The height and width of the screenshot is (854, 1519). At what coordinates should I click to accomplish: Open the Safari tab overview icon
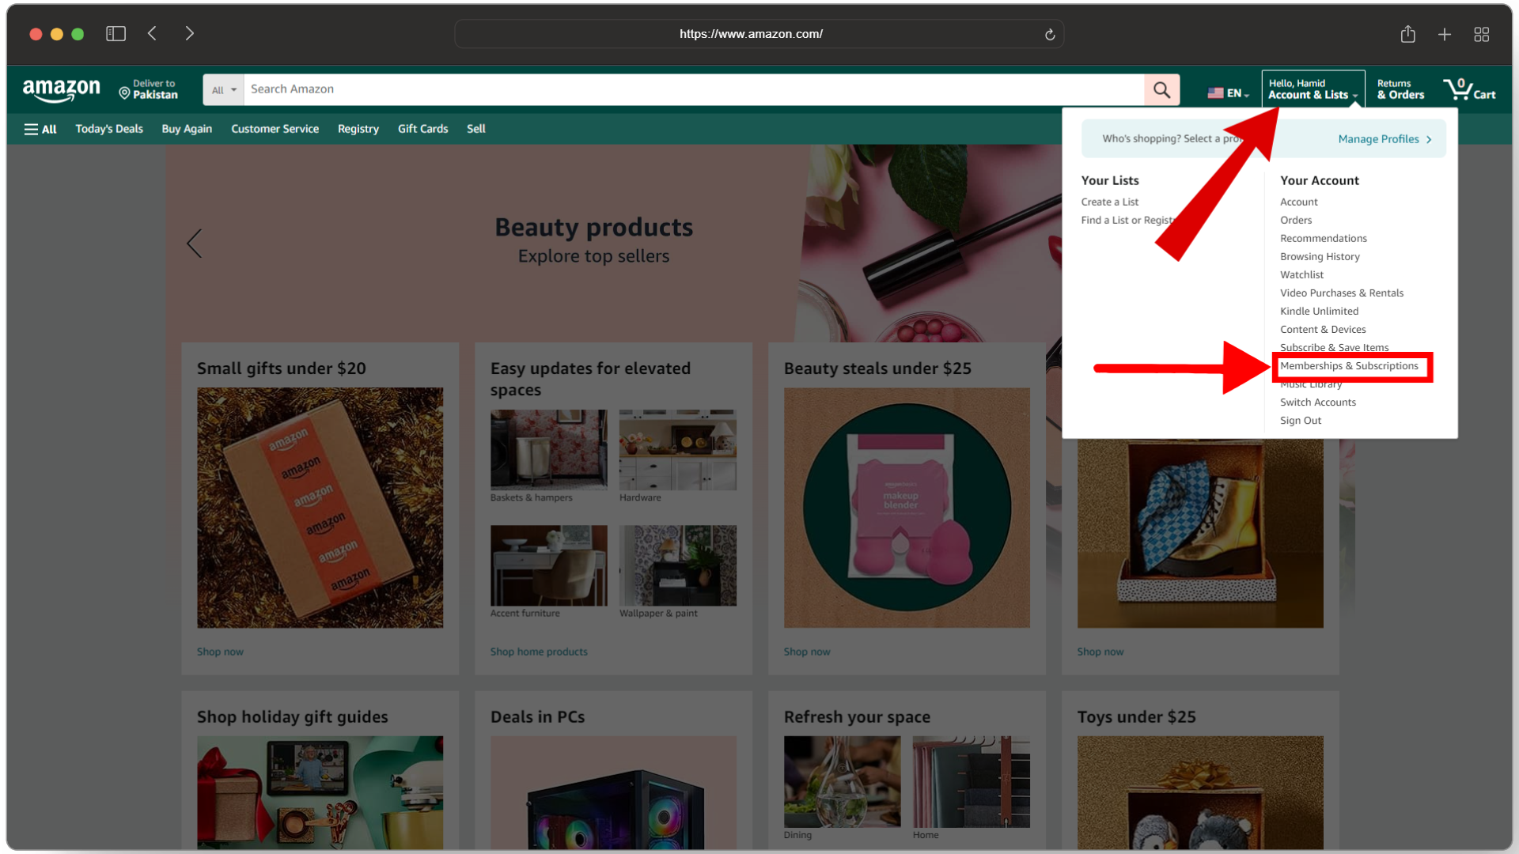coord(1481,34)
